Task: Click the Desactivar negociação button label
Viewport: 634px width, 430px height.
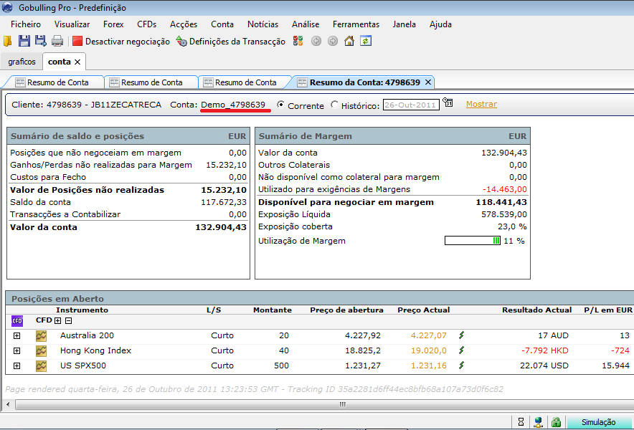Action: point(128,42)
